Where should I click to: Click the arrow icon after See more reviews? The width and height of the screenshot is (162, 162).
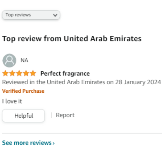coord(53,143)
